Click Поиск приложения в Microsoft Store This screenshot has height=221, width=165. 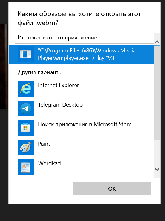[x=85, y=124]
